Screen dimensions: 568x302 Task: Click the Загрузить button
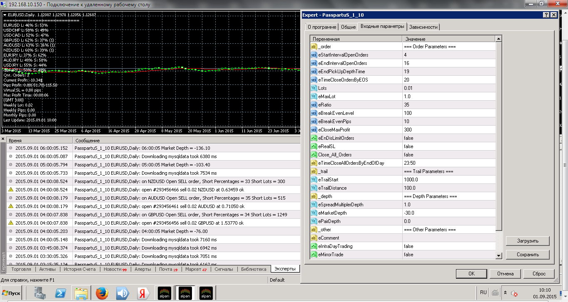click(528, 241)
